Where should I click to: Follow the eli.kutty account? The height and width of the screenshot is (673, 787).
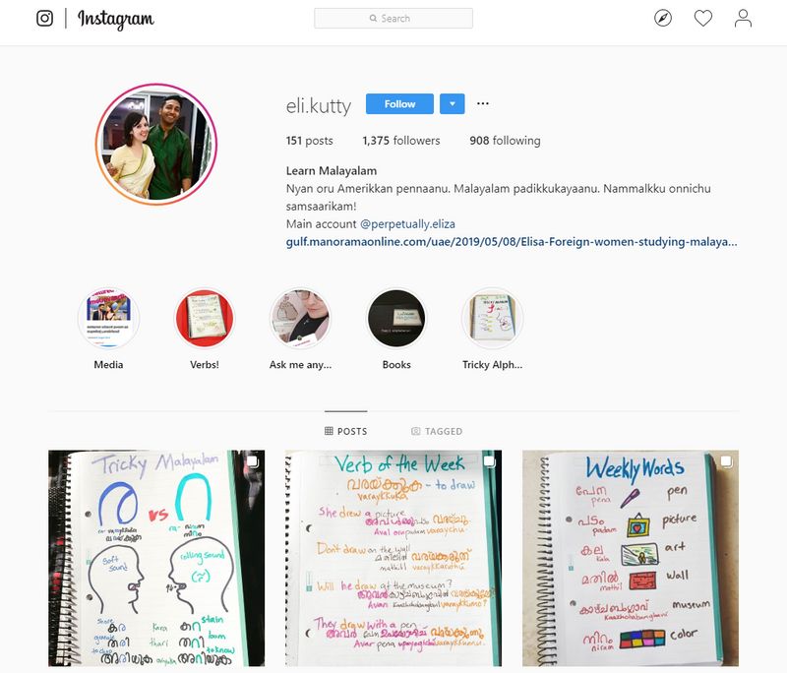click(399, 104)
